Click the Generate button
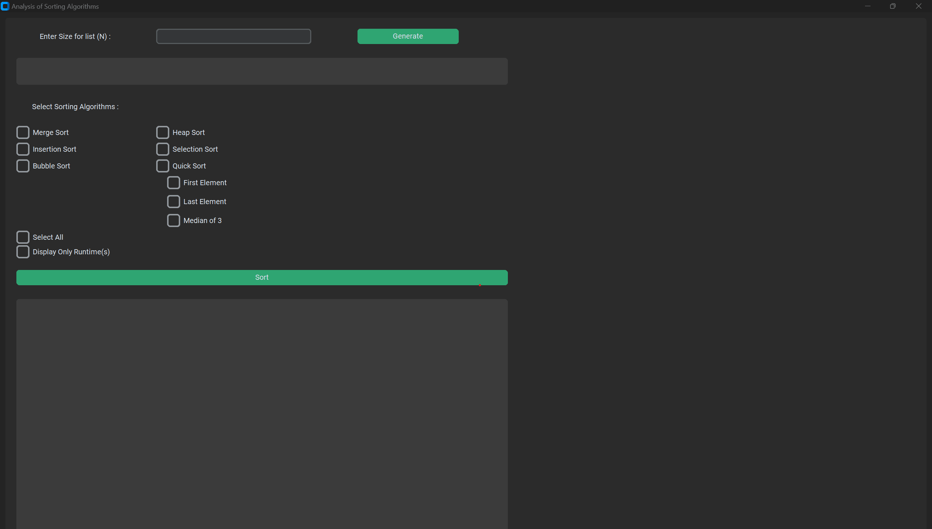The image size is (932, 529). coord(407,36)
